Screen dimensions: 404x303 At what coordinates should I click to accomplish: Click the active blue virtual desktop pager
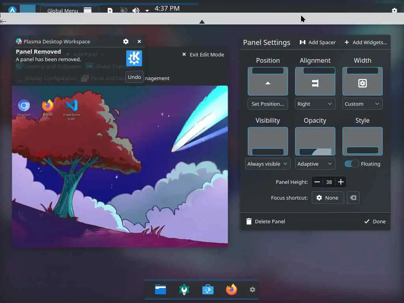[28, 9]
